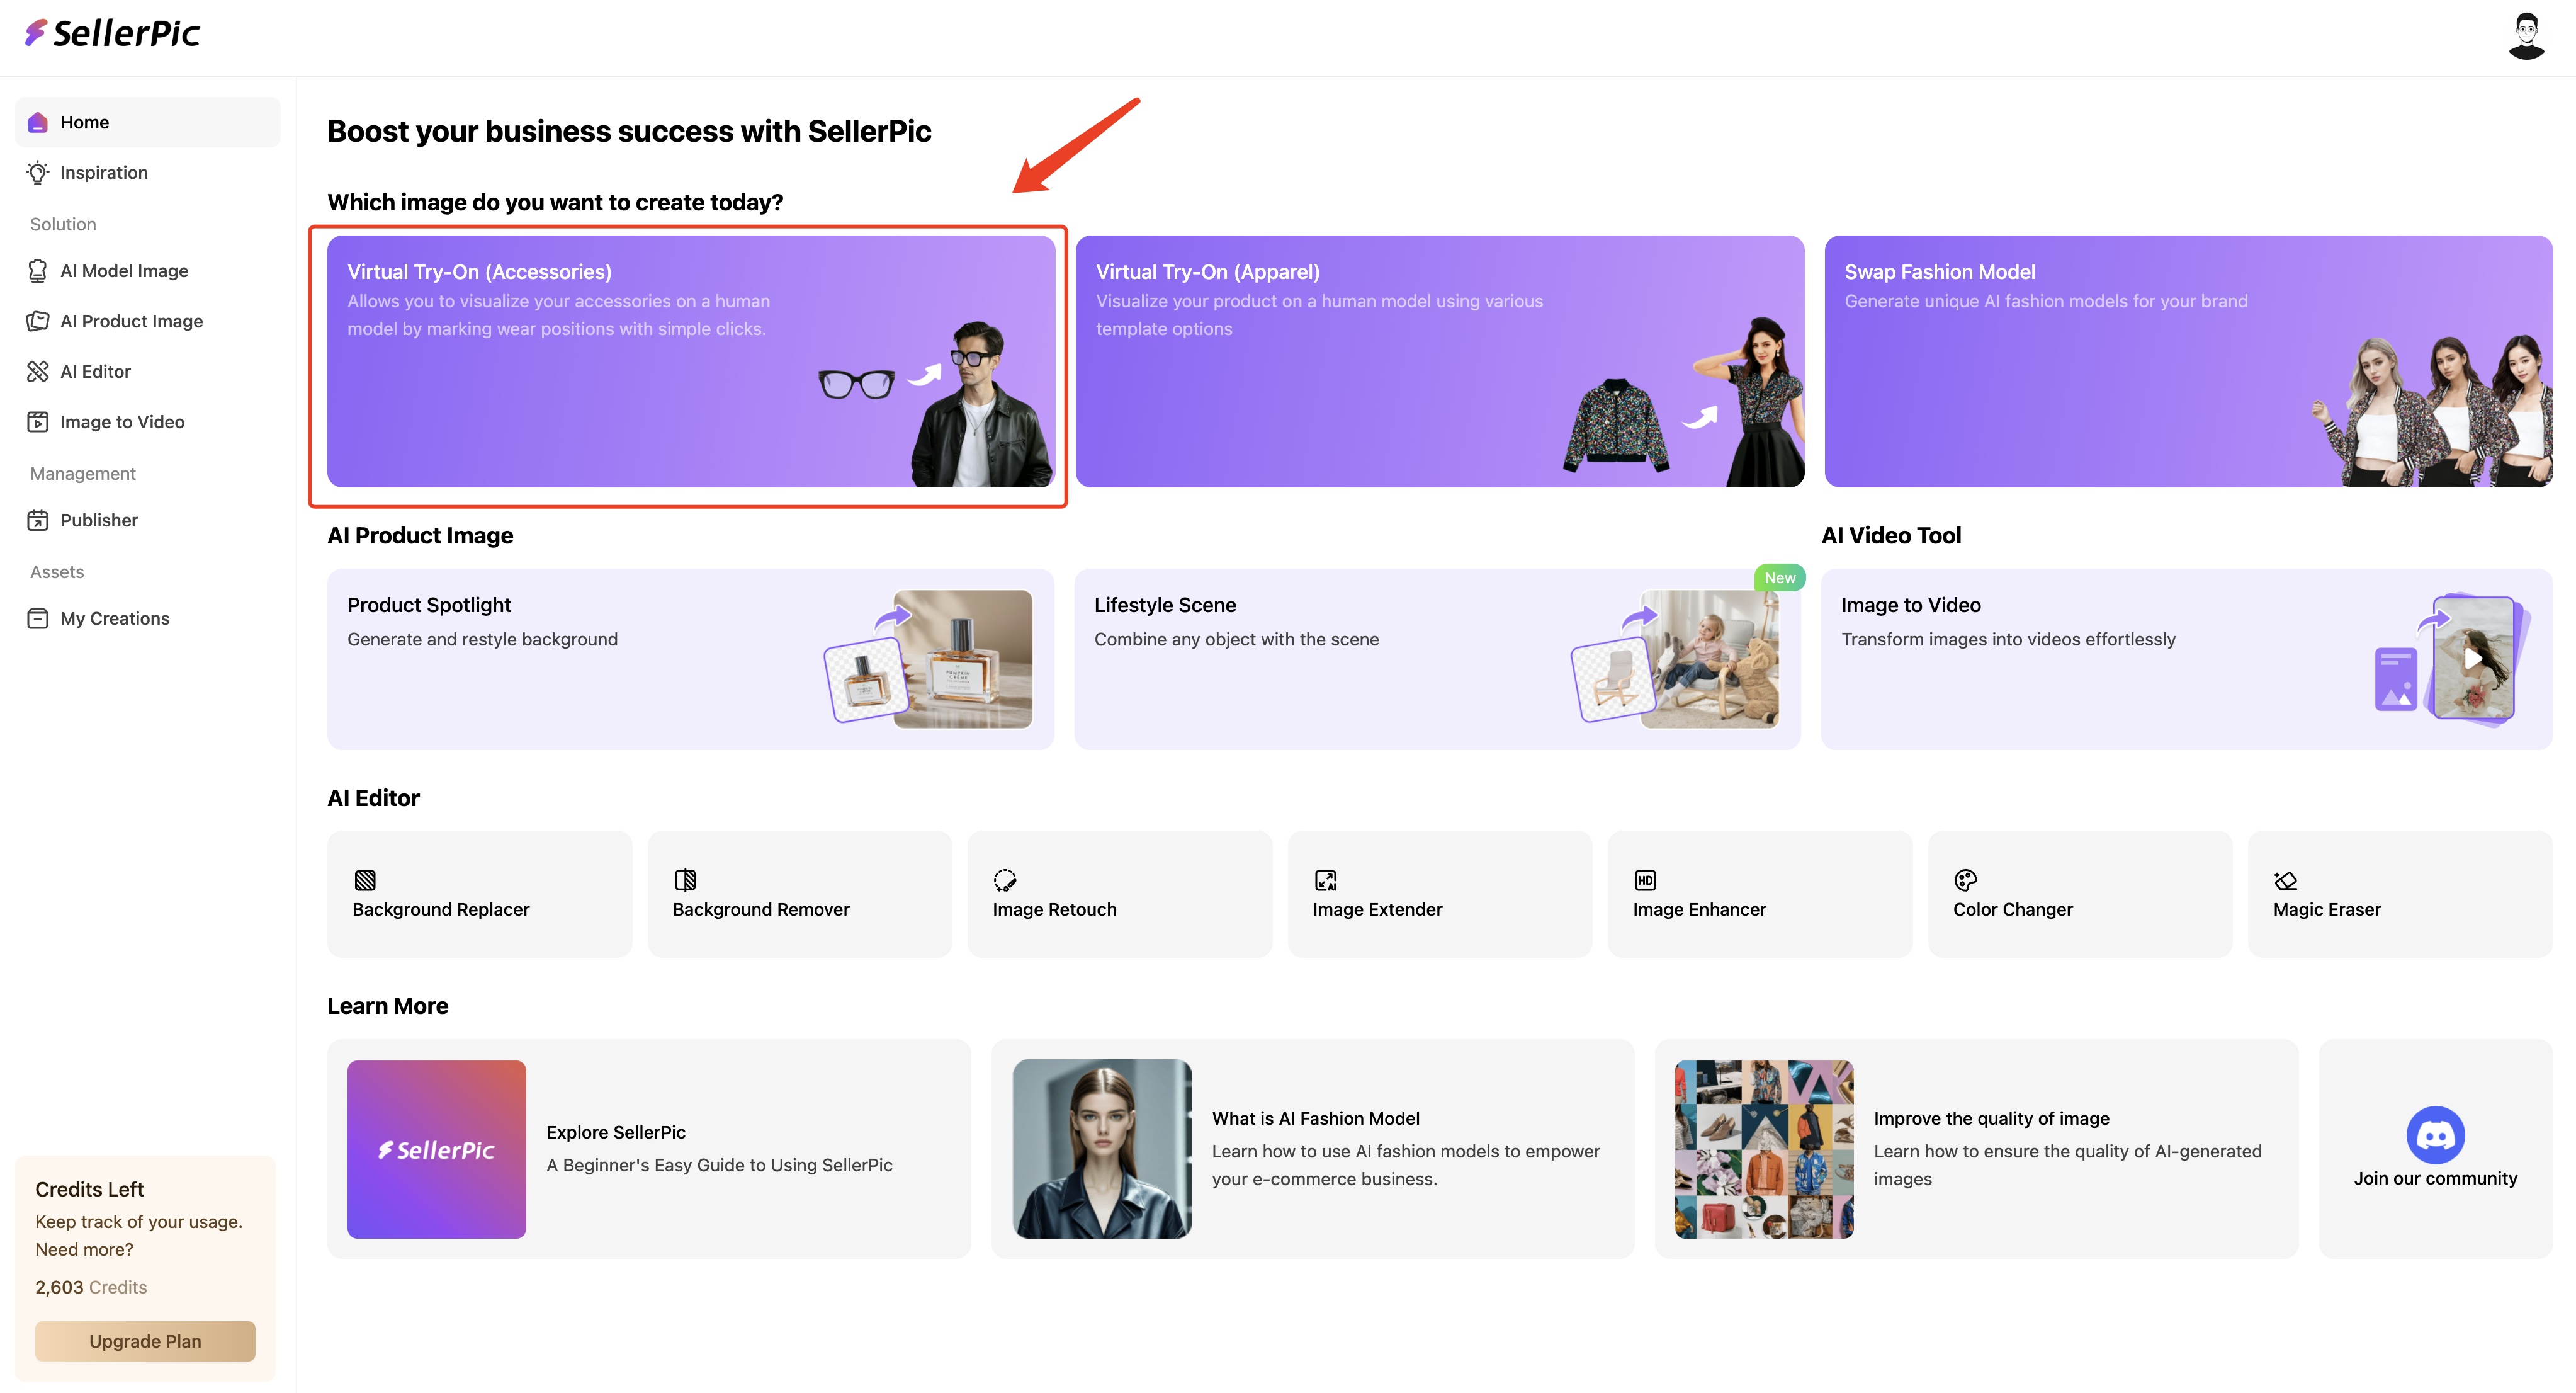Click the Discord community icon
Viewport: 2576px width, 1393px height.
pyautogui.click(x=2435, y=1135)
